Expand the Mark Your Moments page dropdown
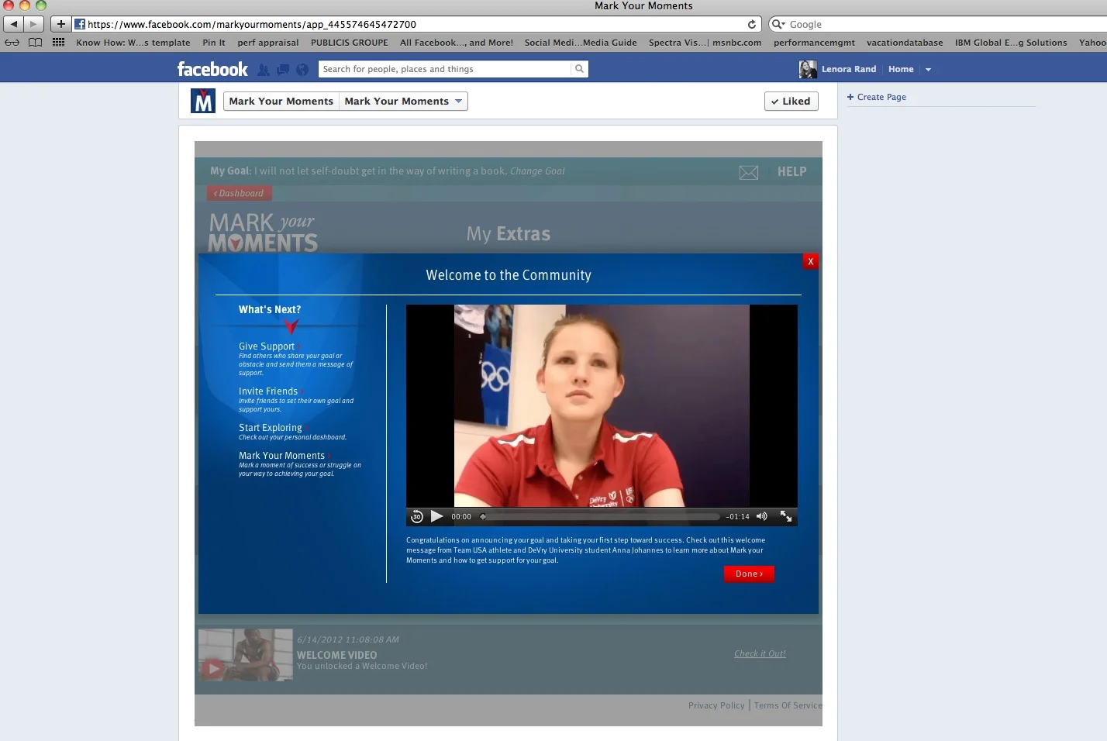 458,101
